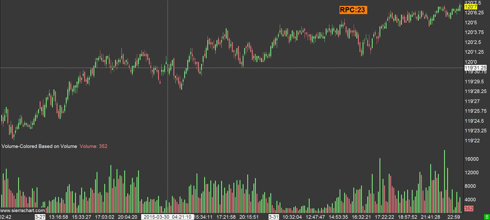Screen dimensions: 490x220
Task: Click the yellow 120'7 last price marker
Action: pyautogui.click(x=471, y=7)
